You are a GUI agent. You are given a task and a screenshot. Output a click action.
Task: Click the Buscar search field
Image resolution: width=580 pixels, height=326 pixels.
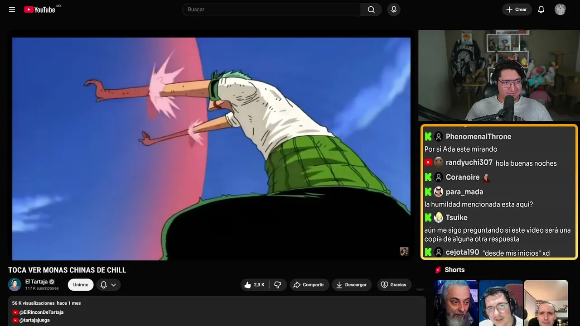click(x=271, y=10)
